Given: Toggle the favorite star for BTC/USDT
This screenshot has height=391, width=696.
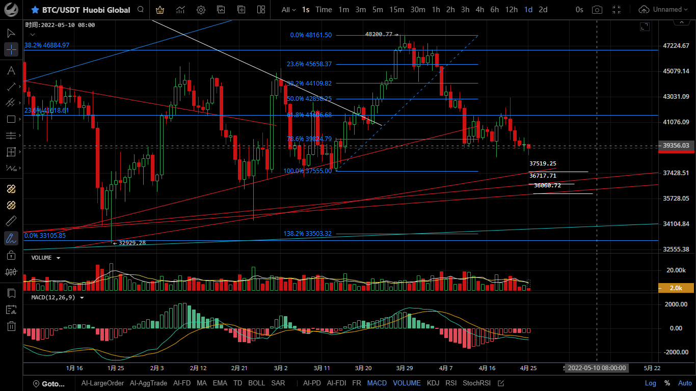Looking at the screenshot, I should pos(35,10).
